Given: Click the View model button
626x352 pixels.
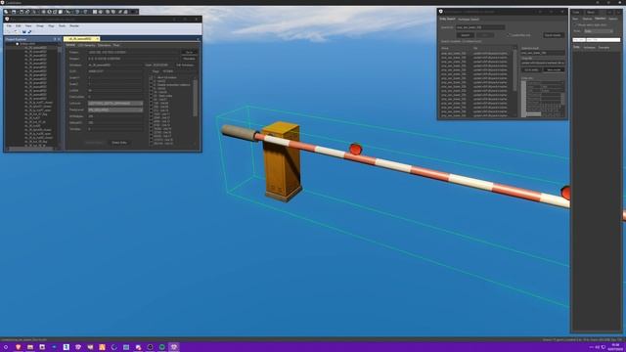Looking at the screenshot, I should tap(554, 69).
